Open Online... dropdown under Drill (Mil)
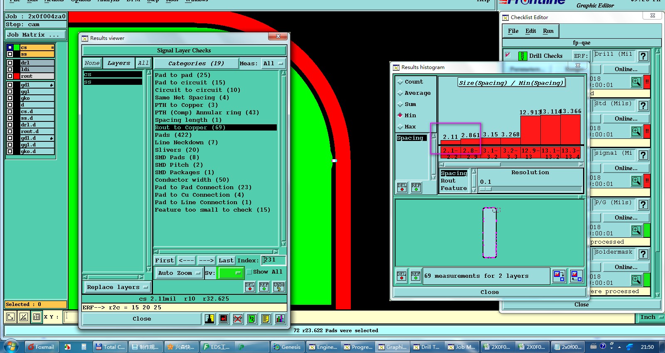 [x=626, y=69]
